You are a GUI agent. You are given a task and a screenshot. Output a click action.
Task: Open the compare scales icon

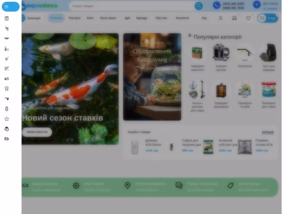point(235,18)
